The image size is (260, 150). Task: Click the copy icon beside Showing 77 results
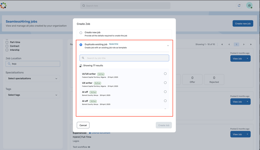coord(81,66)
